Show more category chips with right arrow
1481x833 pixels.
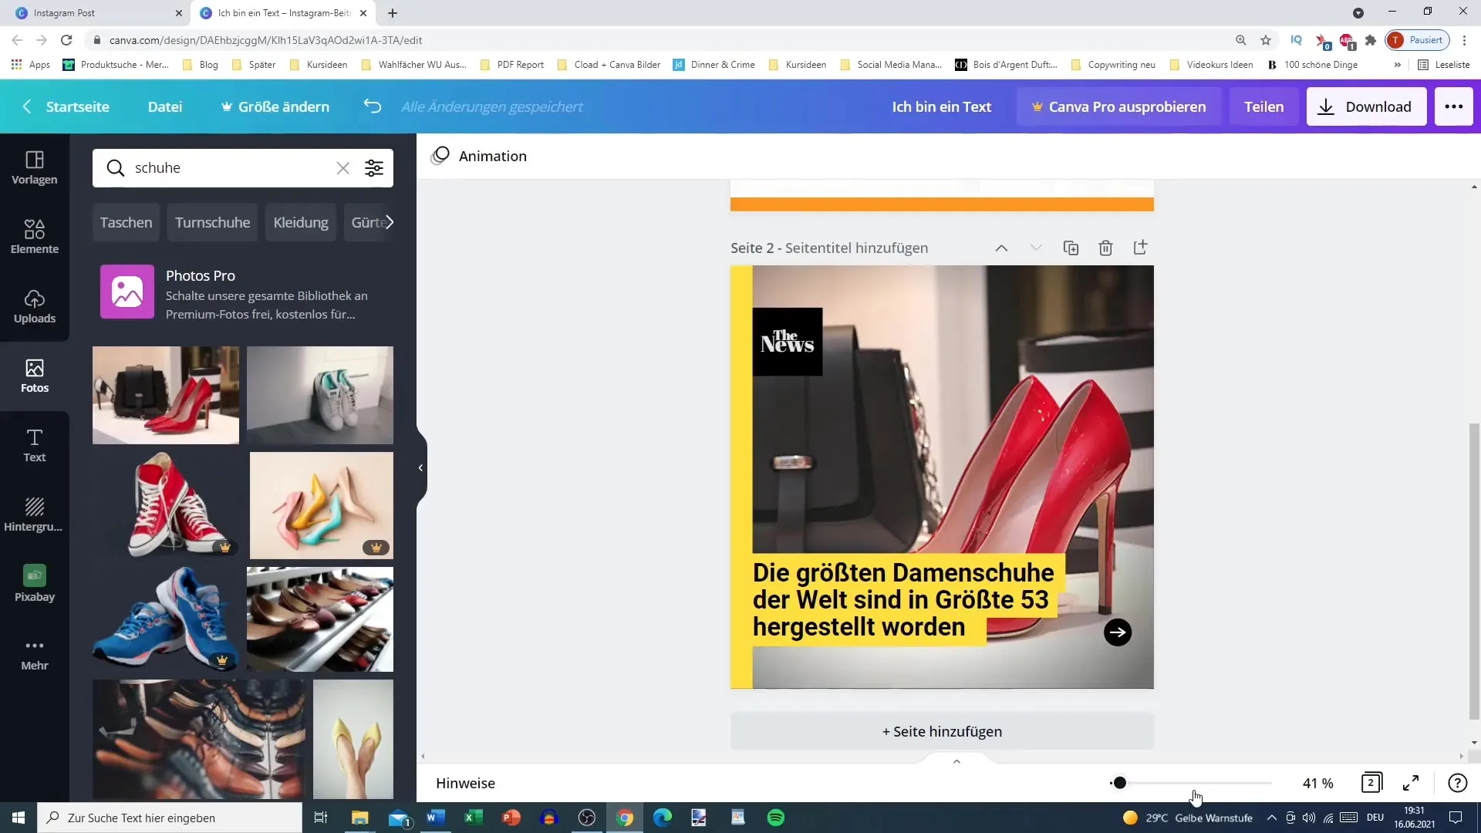(389, 222)
